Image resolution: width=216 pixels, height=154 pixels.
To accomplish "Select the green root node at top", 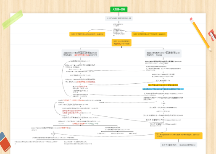I will pyautogui.click(x=119, y=9).
